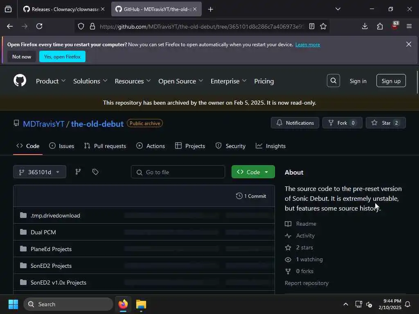Click the Windows taskbar Search box
Image resolution: width=419 pixels, height=314 pixels.
click(68, 304)
